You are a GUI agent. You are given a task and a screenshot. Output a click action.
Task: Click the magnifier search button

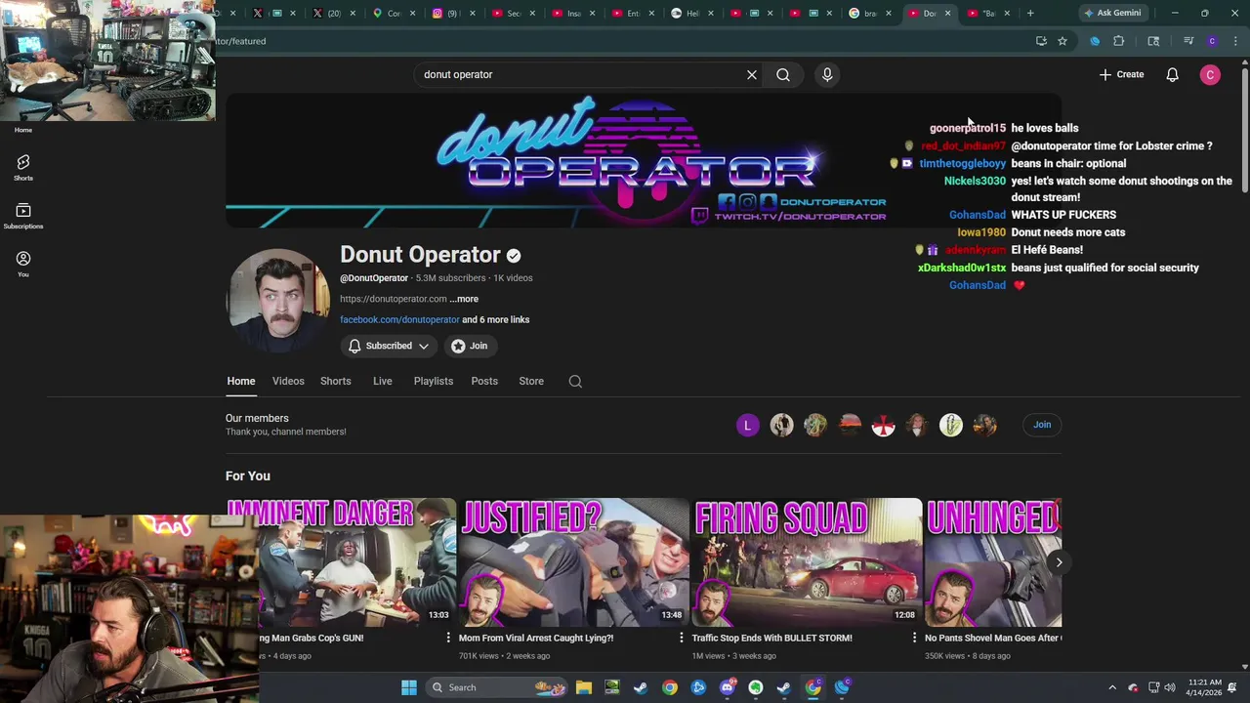point(783,74)
